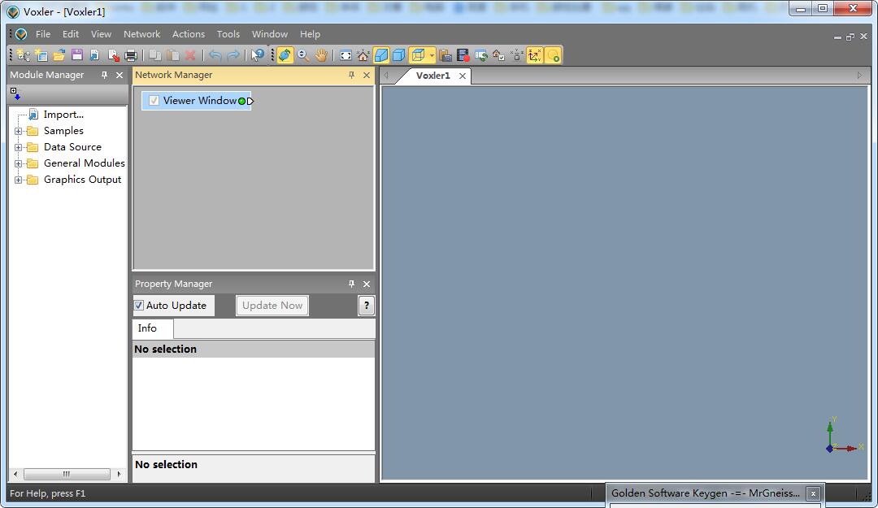Open the Network menu
This screenshot has width=878, height=508.
[141, 34]
